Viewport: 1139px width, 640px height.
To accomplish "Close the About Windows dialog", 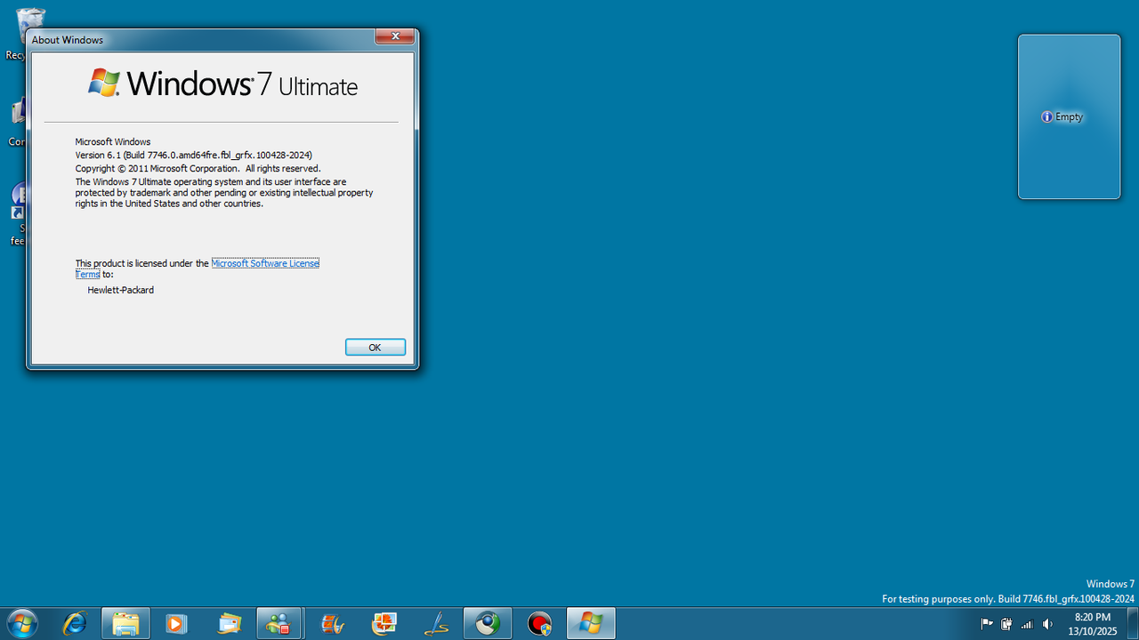I will point(394,36).
